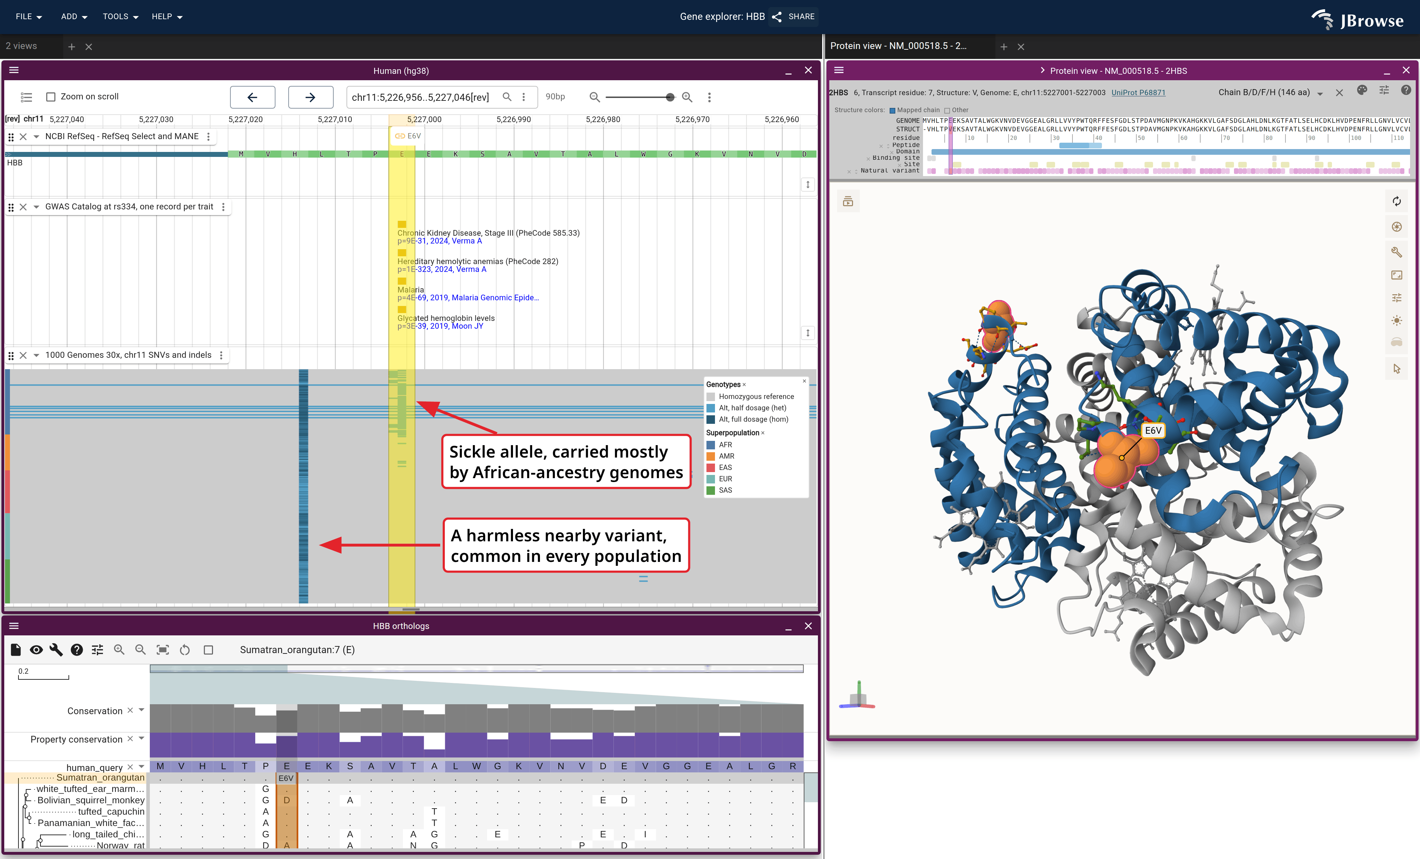
Task: Click the location search magnifier icon
Action: click(x=507, y=97)
